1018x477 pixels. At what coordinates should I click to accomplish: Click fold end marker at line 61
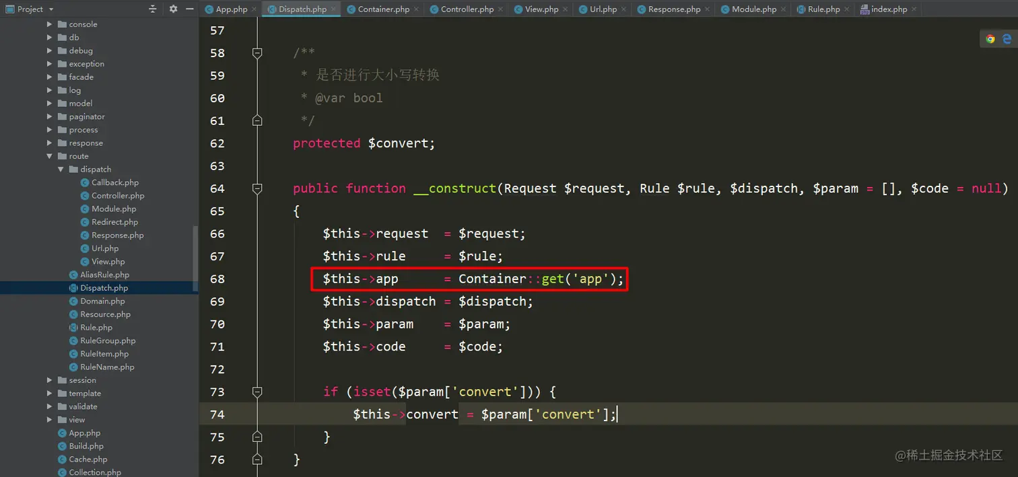point(257,120)
